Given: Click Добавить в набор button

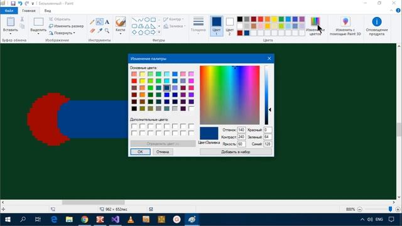Looking at the screenshot, I should coord(236,152).
